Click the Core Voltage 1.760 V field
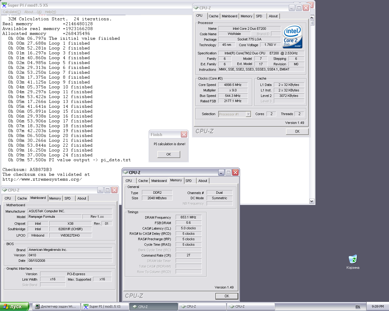Viewport: 389px width, 311px height. click(x=270, y=45)
